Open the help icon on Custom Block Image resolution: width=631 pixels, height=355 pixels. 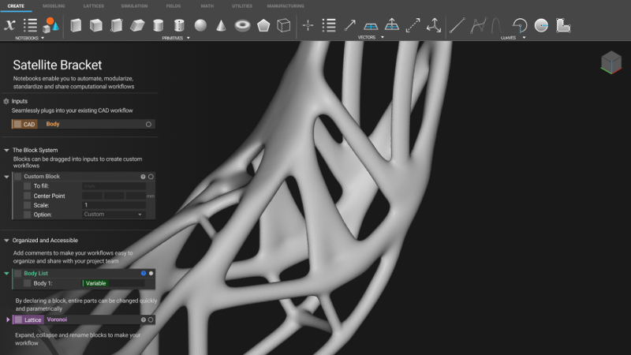143,177
